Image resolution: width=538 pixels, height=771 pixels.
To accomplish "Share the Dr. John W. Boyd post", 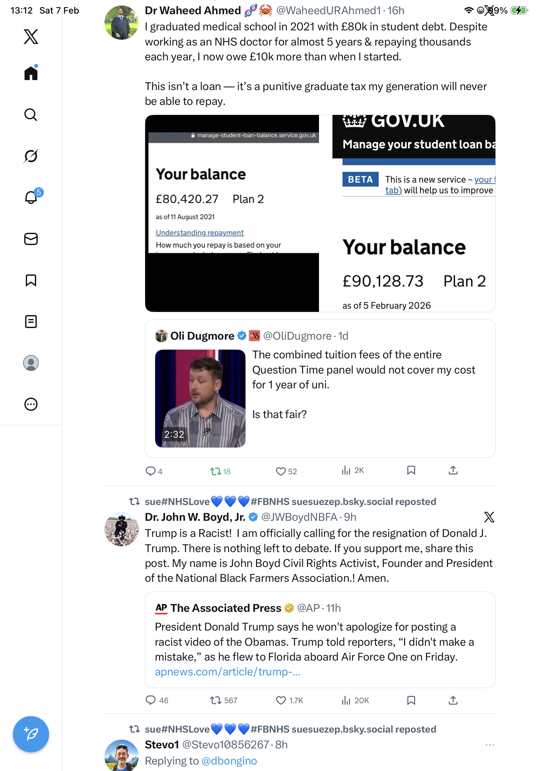I will click(x=453, y=701).
